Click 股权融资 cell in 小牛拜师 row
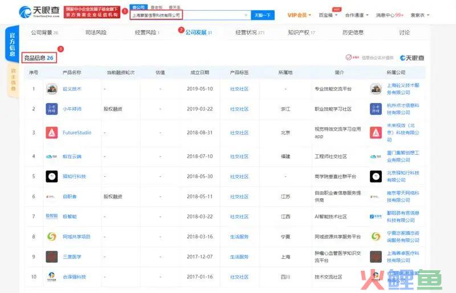This screenshot has height=293, width=456. point(113,109)
